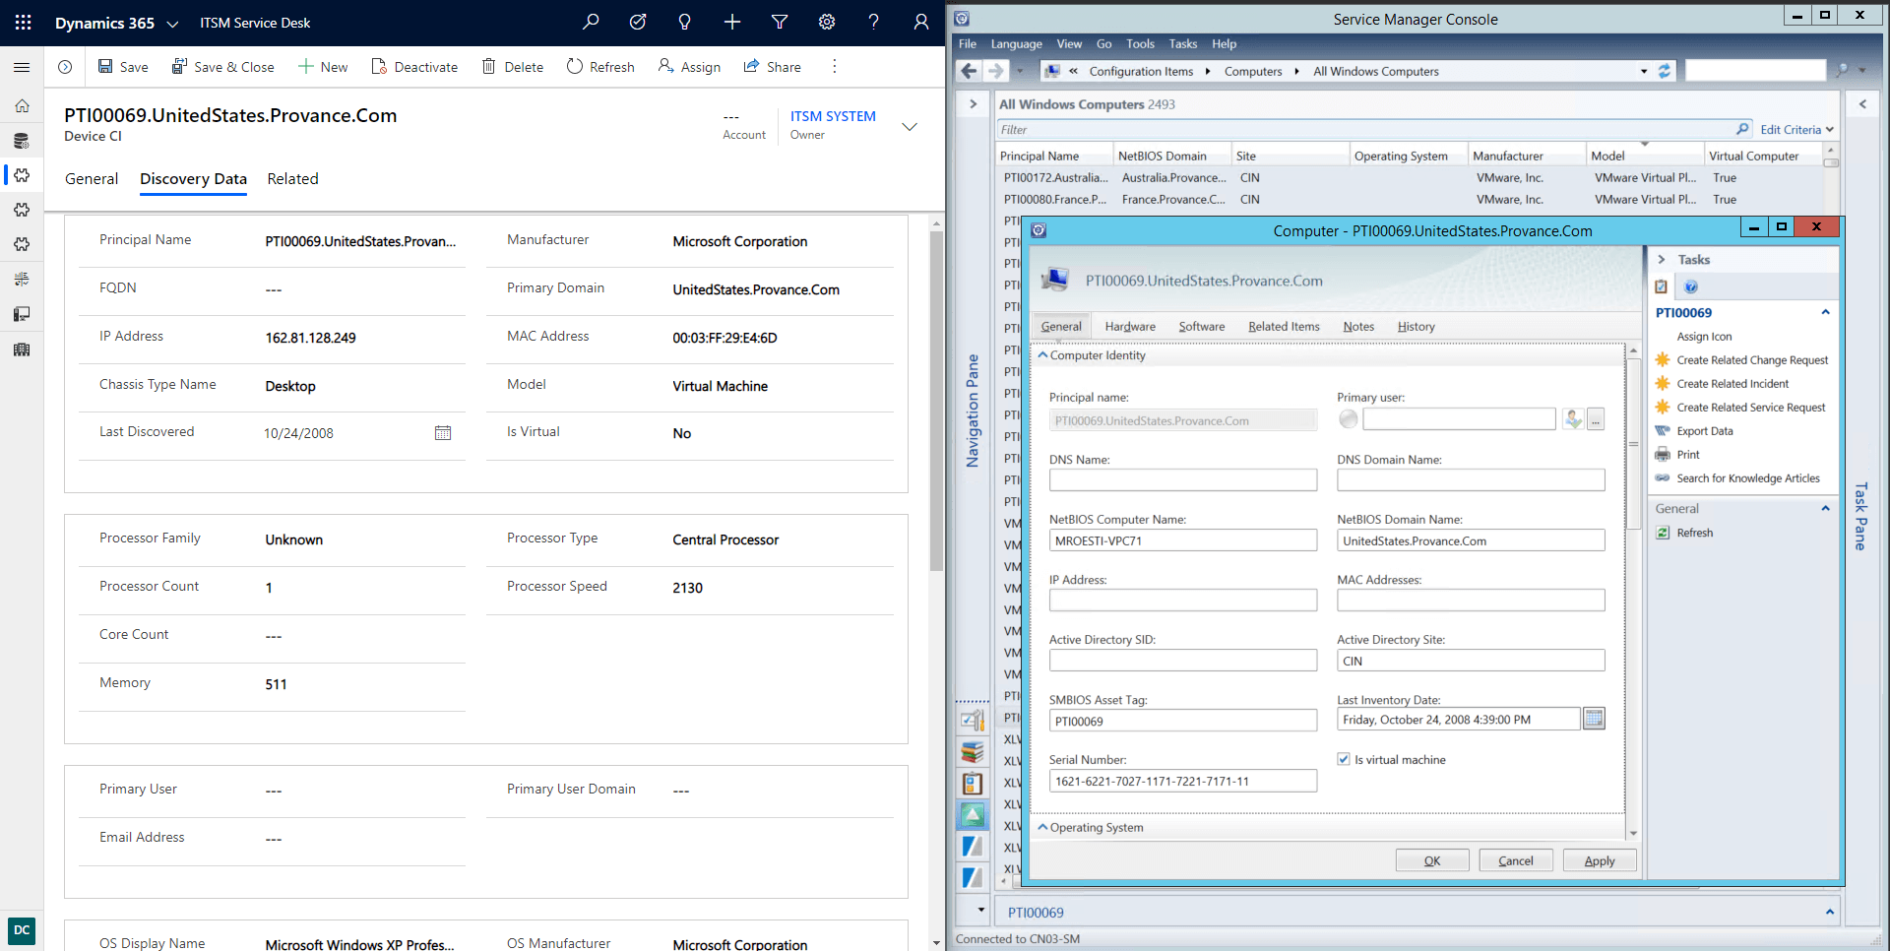Open the History tab in Computer dialog
The width and height of the screenshot is (1890, 951).
(x=1416, y=327)
